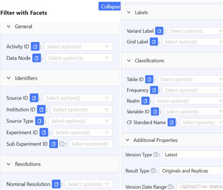This screenshot has width=223, height=190.
Task: Open the Source Type select dropdown
Action: [x=80, y=121]
